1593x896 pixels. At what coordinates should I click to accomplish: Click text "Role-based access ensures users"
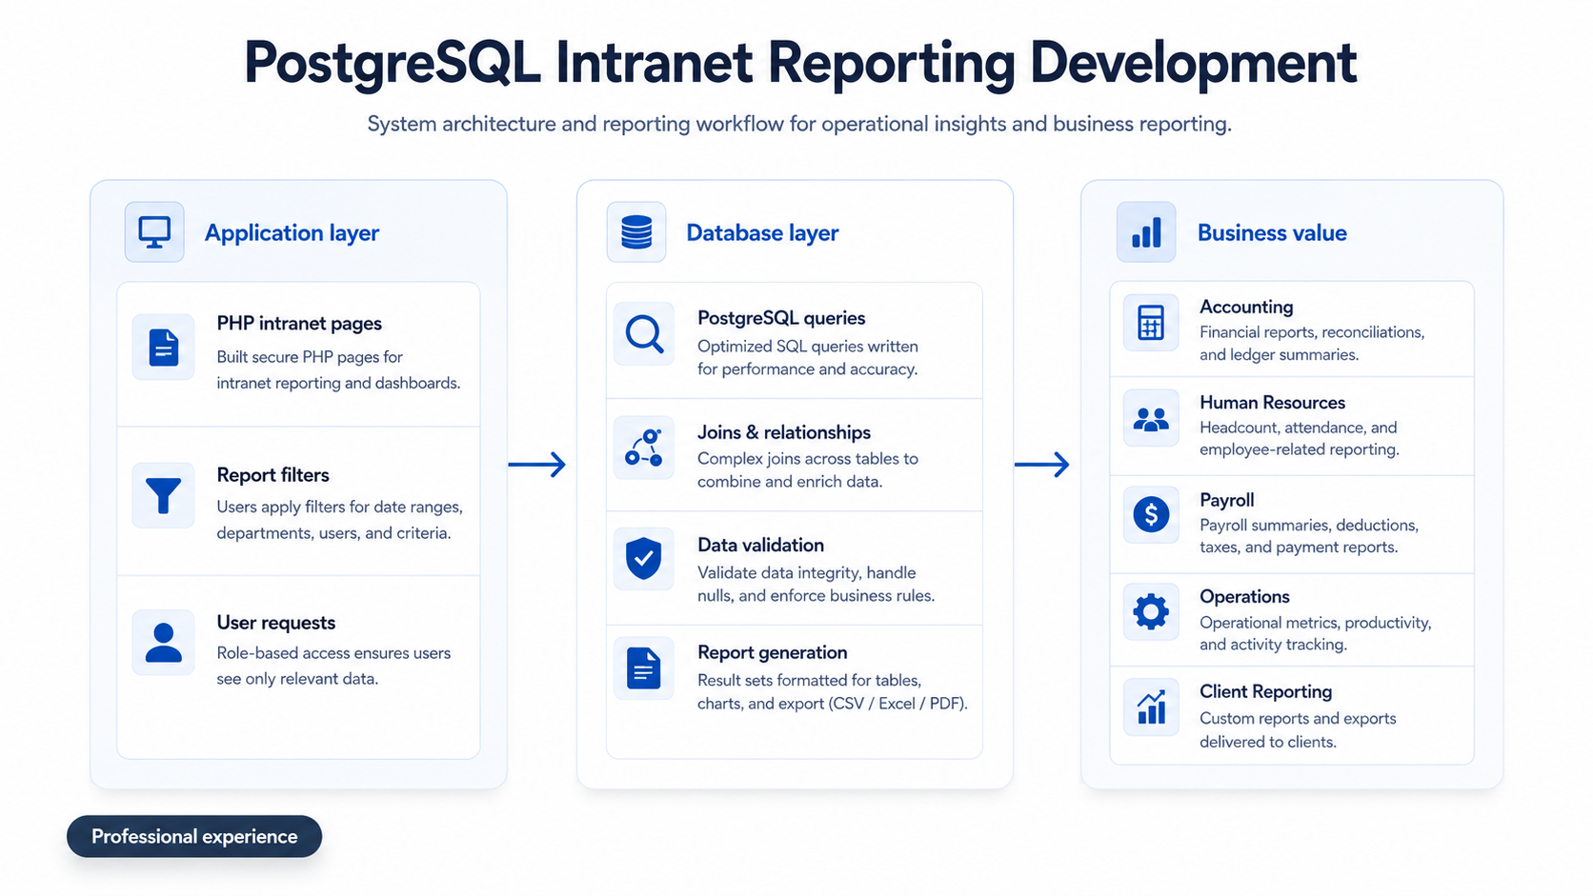click(x=333, y=653)
